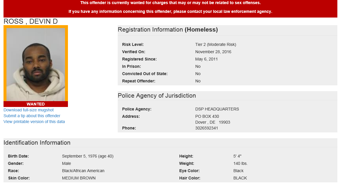
Task: Click the Registration Information section heading
Action: tap(168, 30)
